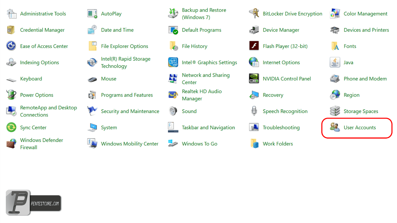Open the Storage Spaces icon
The height and width of the screenshot is (223, 397).
335,111
